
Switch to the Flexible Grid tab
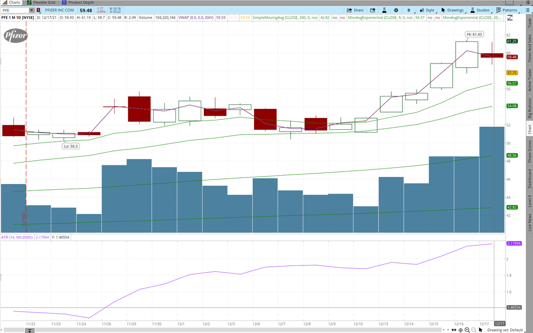point(44,2)
